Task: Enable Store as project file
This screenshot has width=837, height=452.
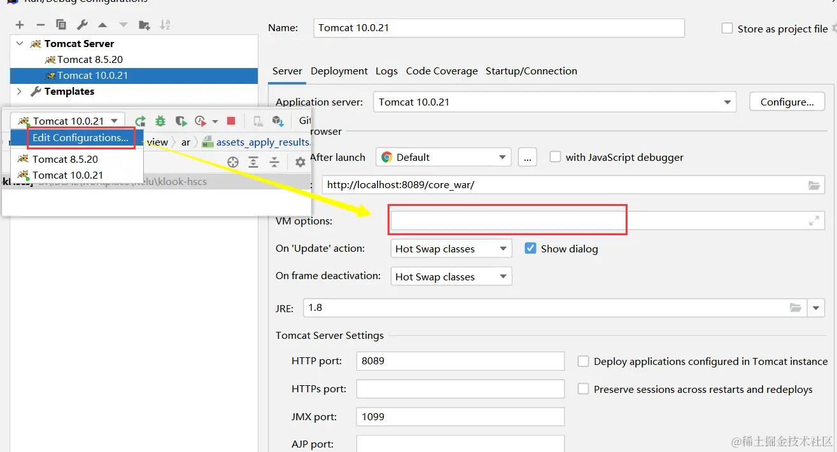Action: [727, 29]
